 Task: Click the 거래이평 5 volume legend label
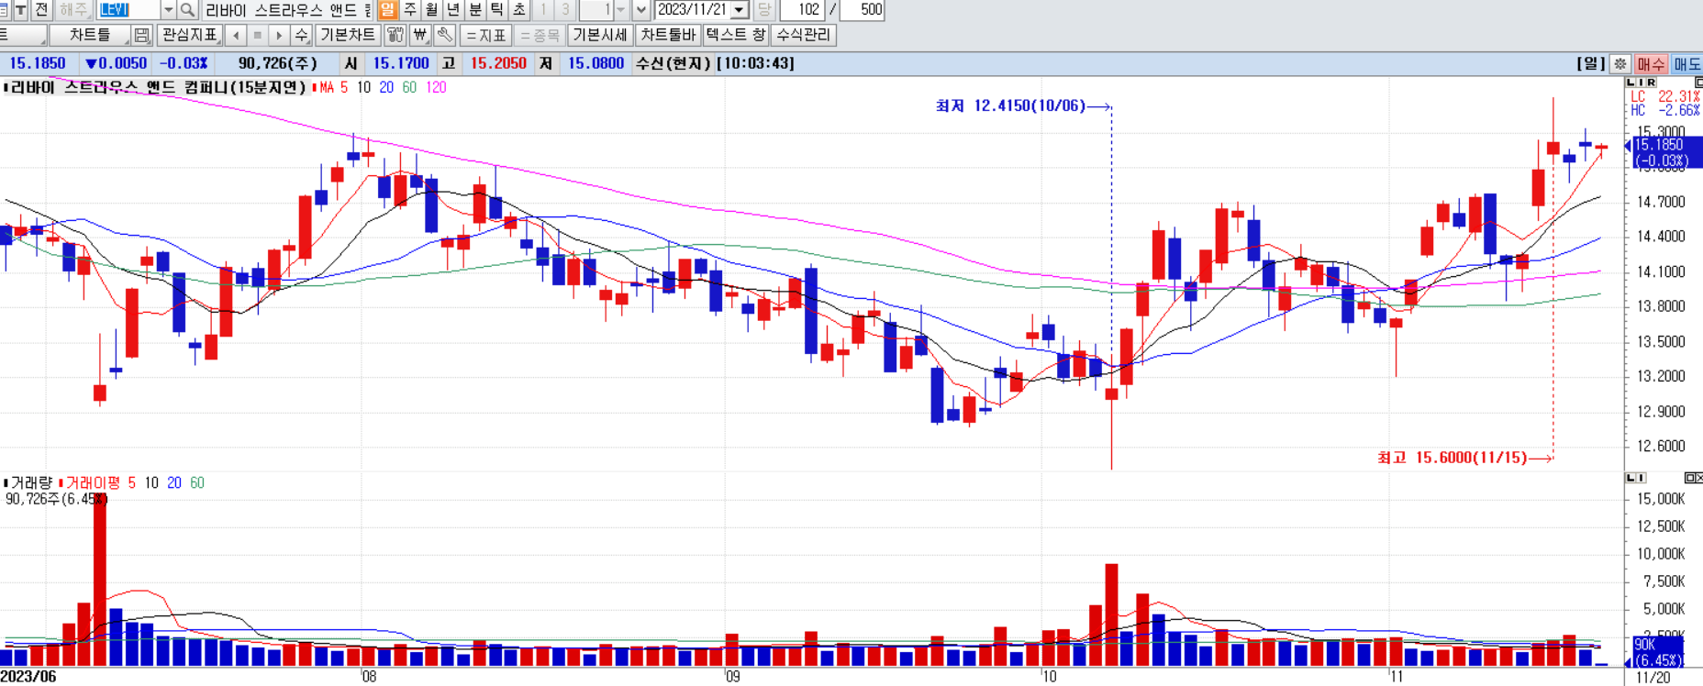pyautogui.click(x=96, y=482)
